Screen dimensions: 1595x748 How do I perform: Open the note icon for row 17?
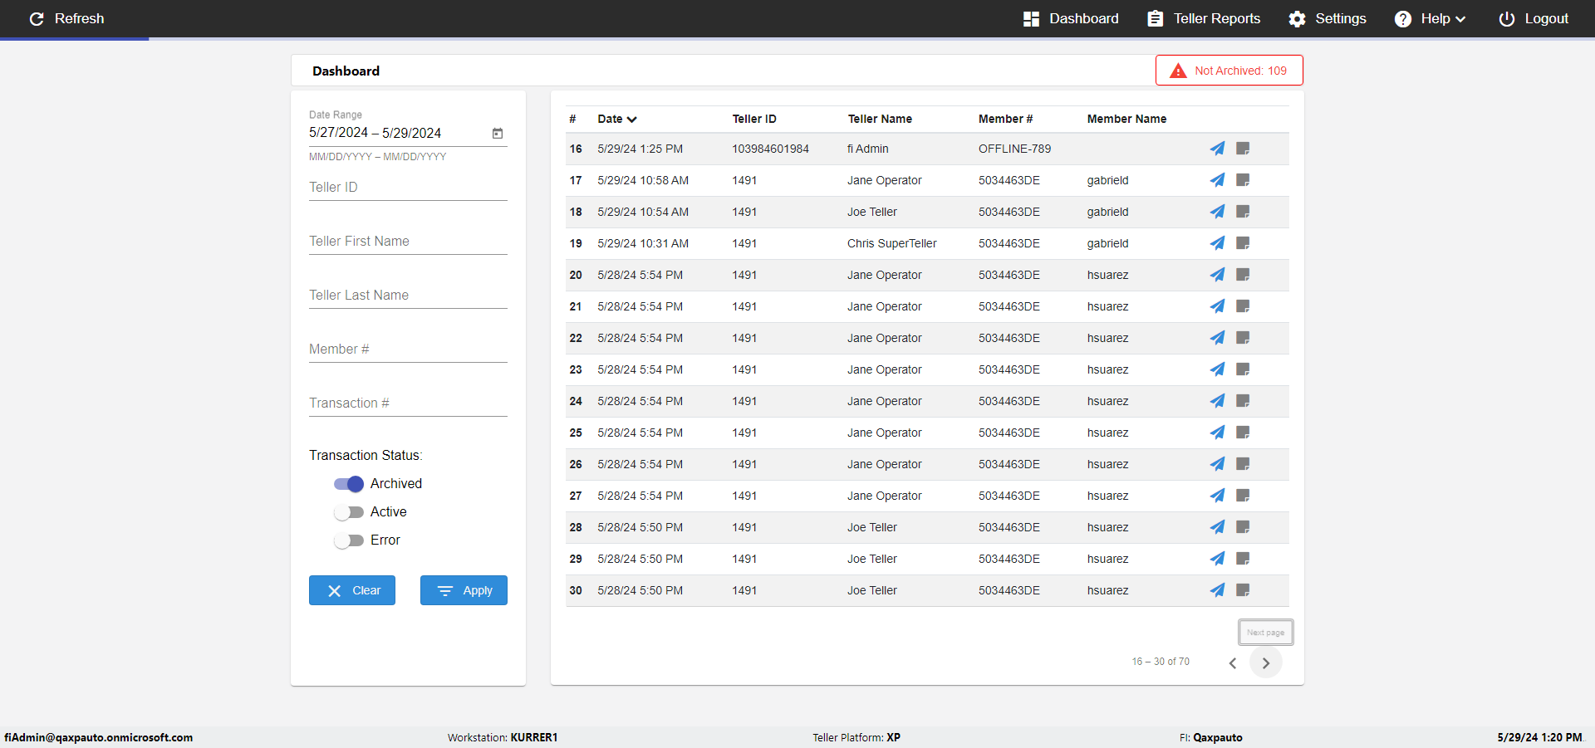point(1243,180)
